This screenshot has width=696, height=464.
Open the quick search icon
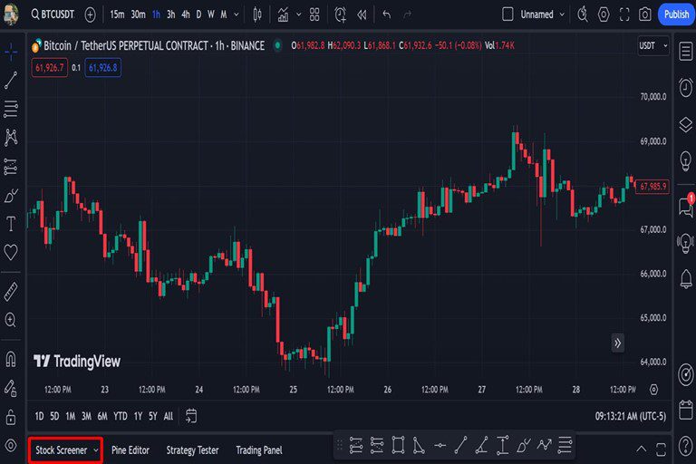point(583,14)
